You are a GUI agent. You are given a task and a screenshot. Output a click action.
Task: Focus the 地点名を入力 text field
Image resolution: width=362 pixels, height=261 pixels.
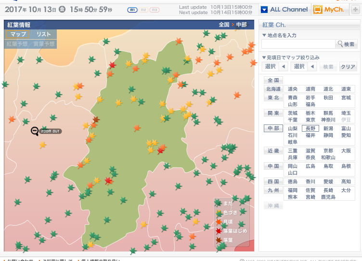click(298, 44)
